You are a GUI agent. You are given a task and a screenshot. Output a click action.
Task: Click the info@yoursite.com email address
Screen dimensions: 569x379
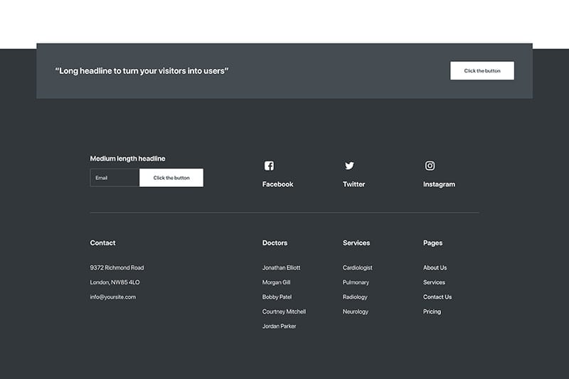112,297
